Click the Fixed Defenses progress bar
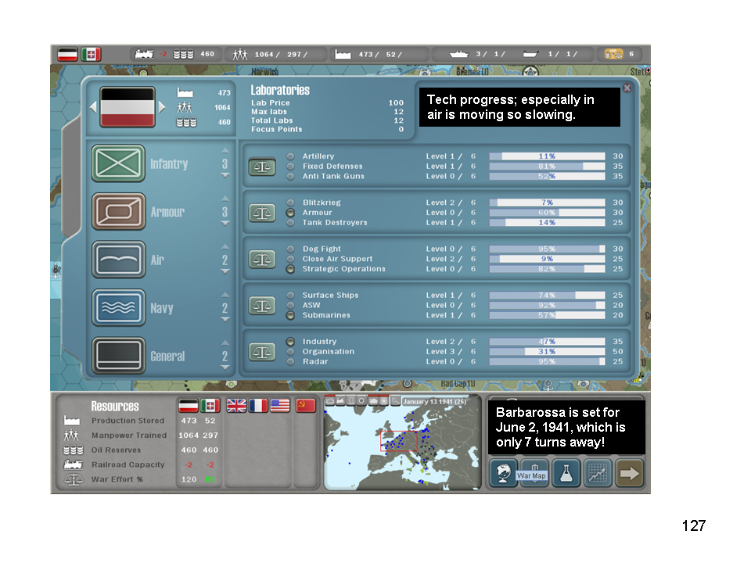This screenshot has width=751, height=563. coord(547,167)
